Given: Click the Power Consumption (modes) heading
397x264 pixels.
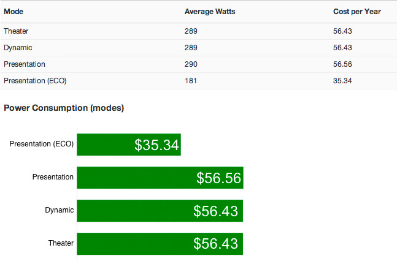Looking at the screenshot, I should (x=64, y=108).
